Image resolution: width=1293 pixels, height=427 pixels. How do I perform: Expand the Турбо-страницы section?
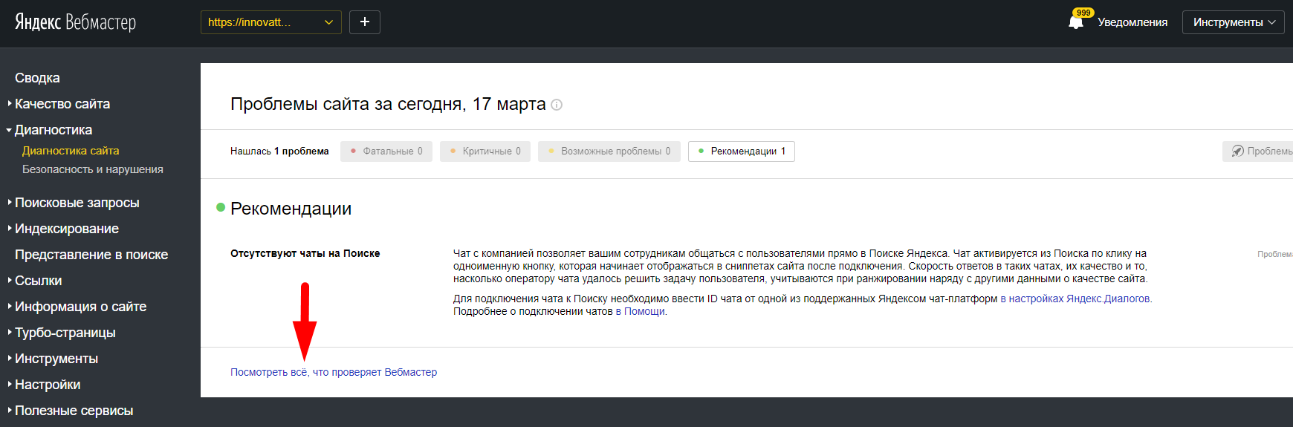tap(65, 333)
